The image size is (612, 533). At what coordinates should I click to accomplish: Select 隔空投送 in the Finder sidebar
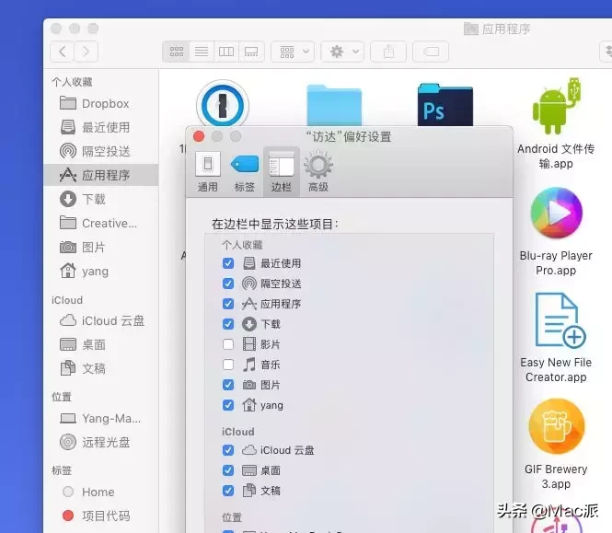coord(101,151)
